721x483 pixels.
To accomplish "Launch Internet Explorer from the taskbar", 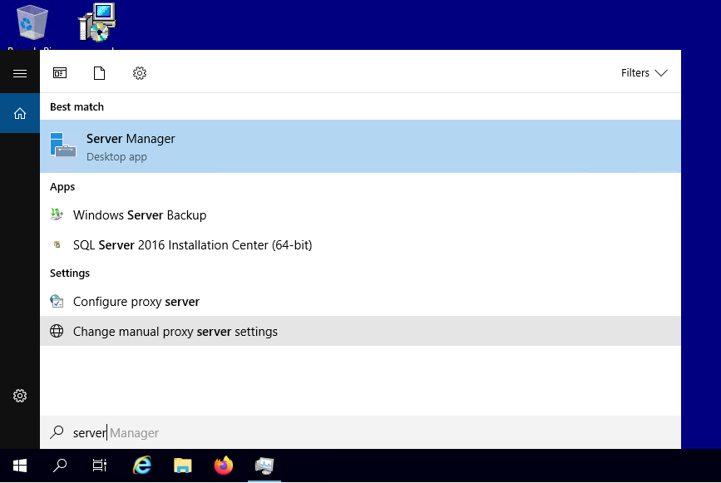I will pyautogui.click(x=142, y=466).
